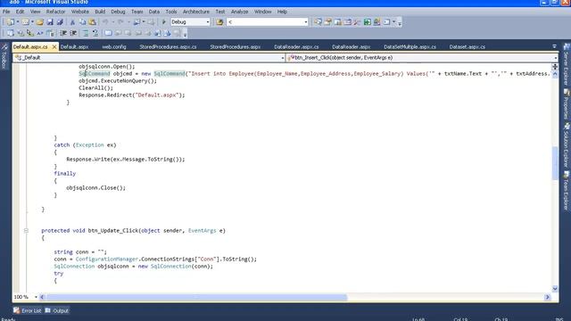Click the Decrease Indent icon
Viewport: 571px width, 321px height.
tap(63, 34)
